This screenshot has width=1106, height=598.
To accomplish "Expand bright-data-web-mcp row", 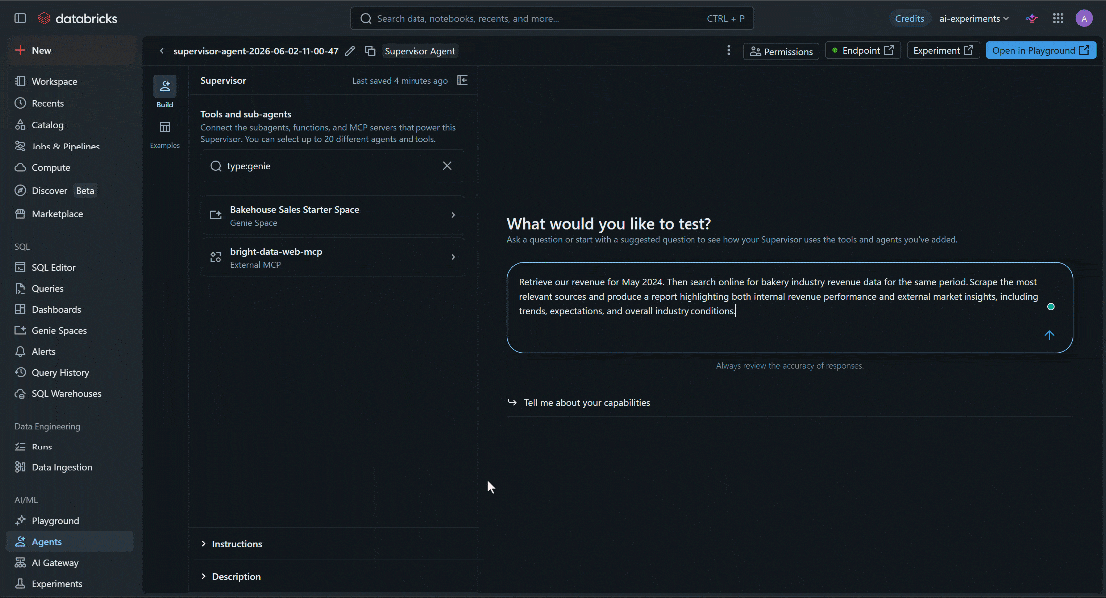I will click(334, 257).
